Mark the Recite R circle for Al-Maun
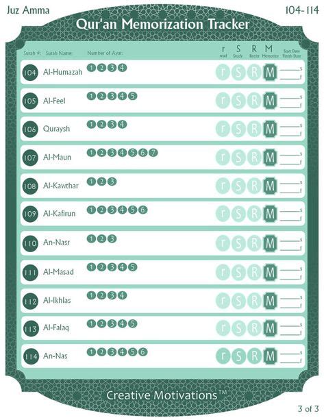The width and height of the screenshot is (324, 420). [254, 157]
